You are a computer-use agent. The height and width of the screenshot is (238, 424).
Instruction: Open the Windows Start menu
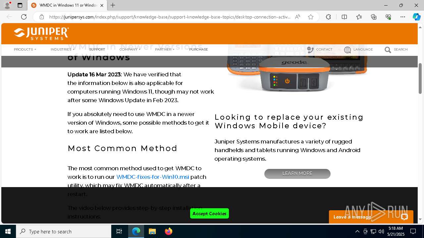8,231
